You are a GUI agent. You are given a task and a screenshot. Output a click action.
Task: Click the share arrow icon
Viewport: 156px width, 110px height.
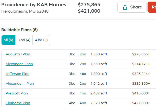(125, 7)
